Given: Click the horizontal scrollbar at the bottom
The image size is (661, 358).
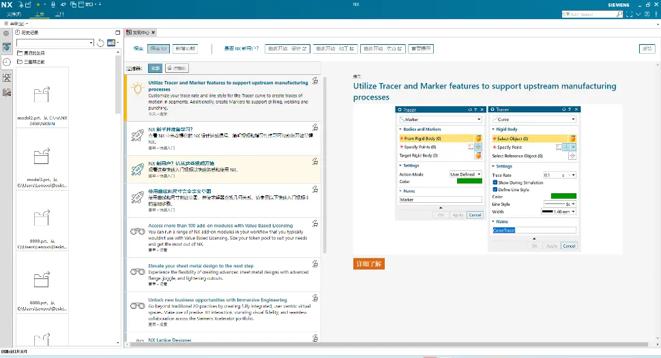Looking at the screenshot, I should tap(389, 344).
